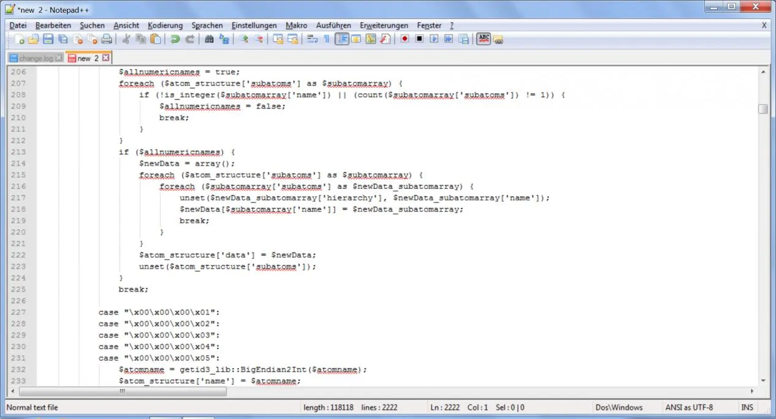Open the Kodierung menu
The image size is (776, 419).
click(165, 25)
